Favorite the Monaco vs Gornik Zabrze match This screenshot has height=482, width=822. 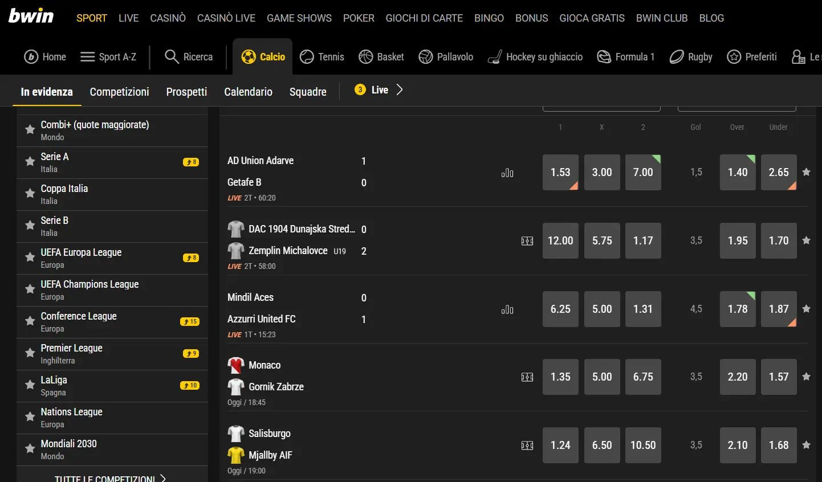click(x=806, y=377)
